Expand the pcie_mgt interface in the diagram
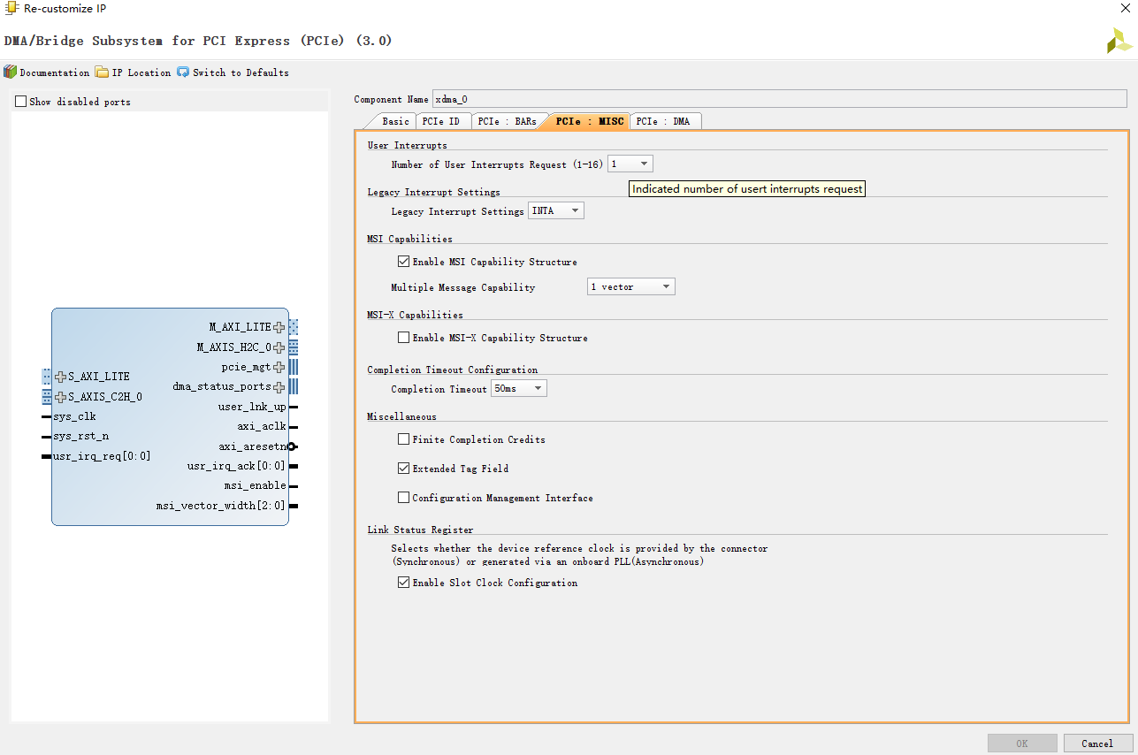This screenshot has width=1138, height=755. (279, 366)
